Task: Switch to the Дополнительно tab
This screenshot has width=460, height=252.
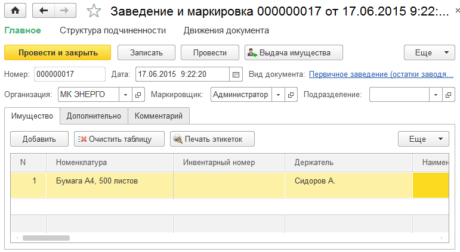Action: (x=94, y=116)
